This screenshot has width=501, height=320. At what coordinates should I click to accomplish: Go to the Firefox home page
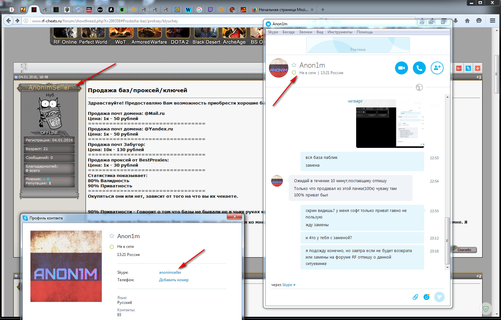[x=467, y=21]
